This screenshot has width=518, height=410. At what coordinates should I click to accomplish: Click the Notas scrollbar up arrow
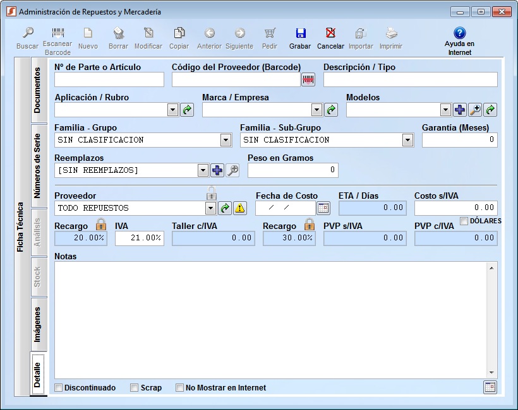pyautogui.click(x=491, y=268)
